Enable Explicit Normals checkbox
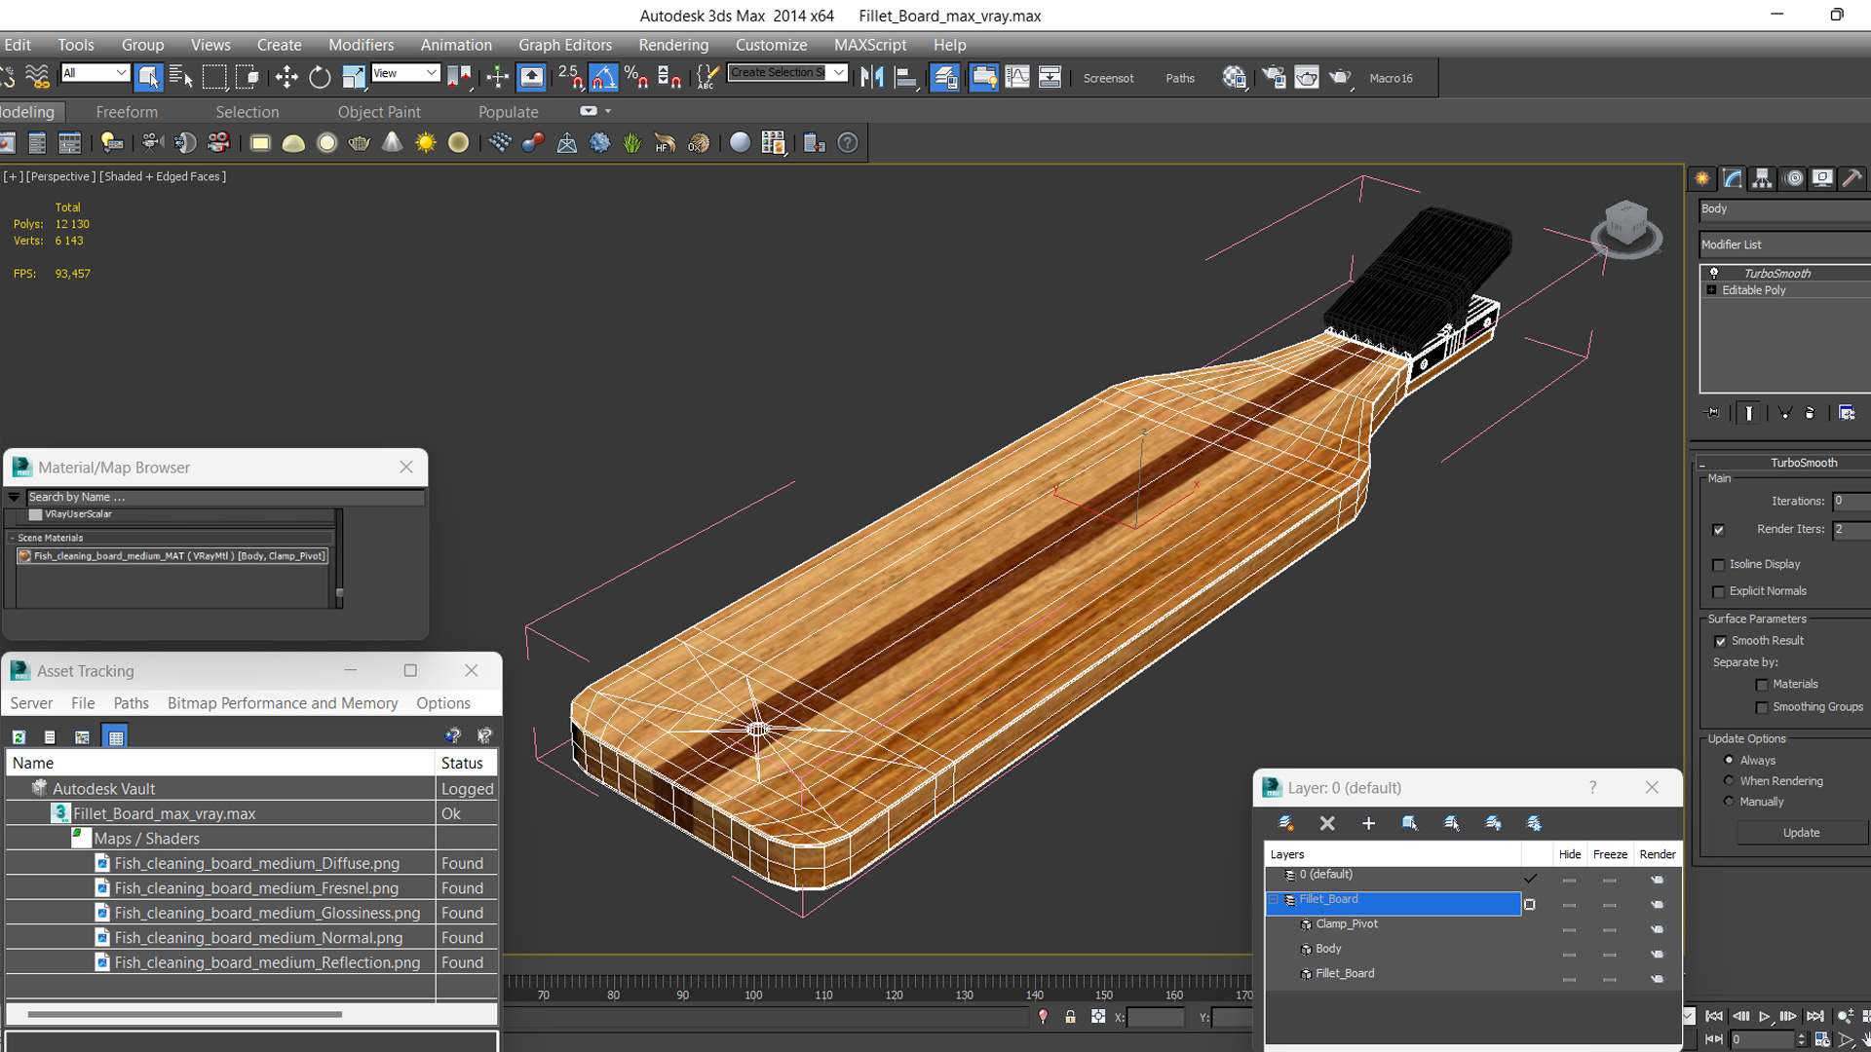Viewport: 1871px width, 1052px height. [1718, 592]
